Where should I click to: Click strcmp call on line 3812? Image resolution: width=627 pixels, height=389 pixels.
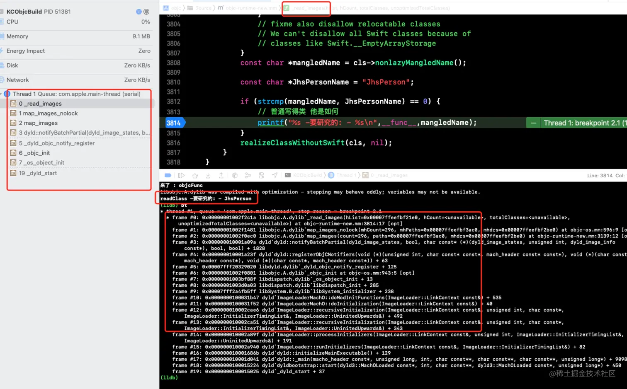(x=270, y=101)
